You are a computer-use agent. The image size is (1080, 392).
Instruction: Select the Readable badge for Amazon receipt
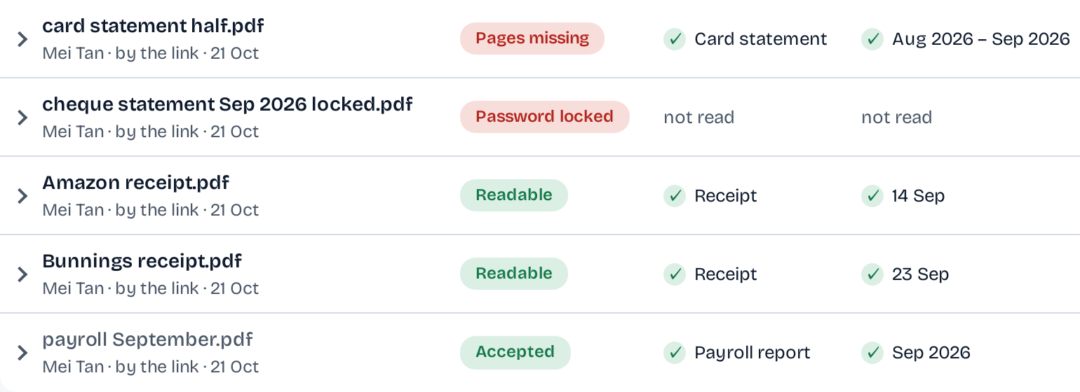tap(514, 195)
